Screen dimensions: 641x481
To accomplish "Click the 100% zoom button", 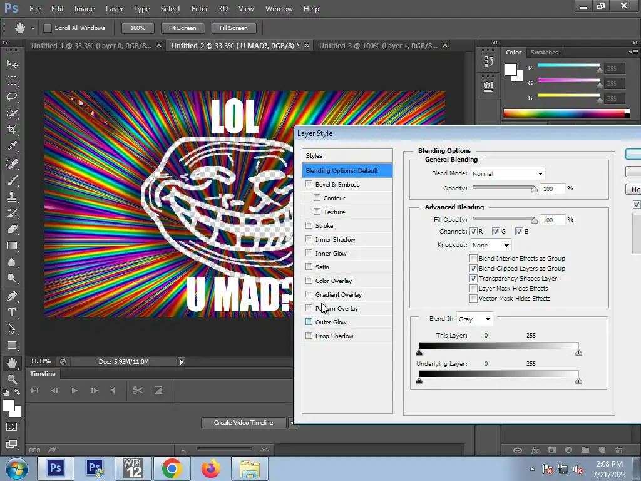I will tap(138, 28).
